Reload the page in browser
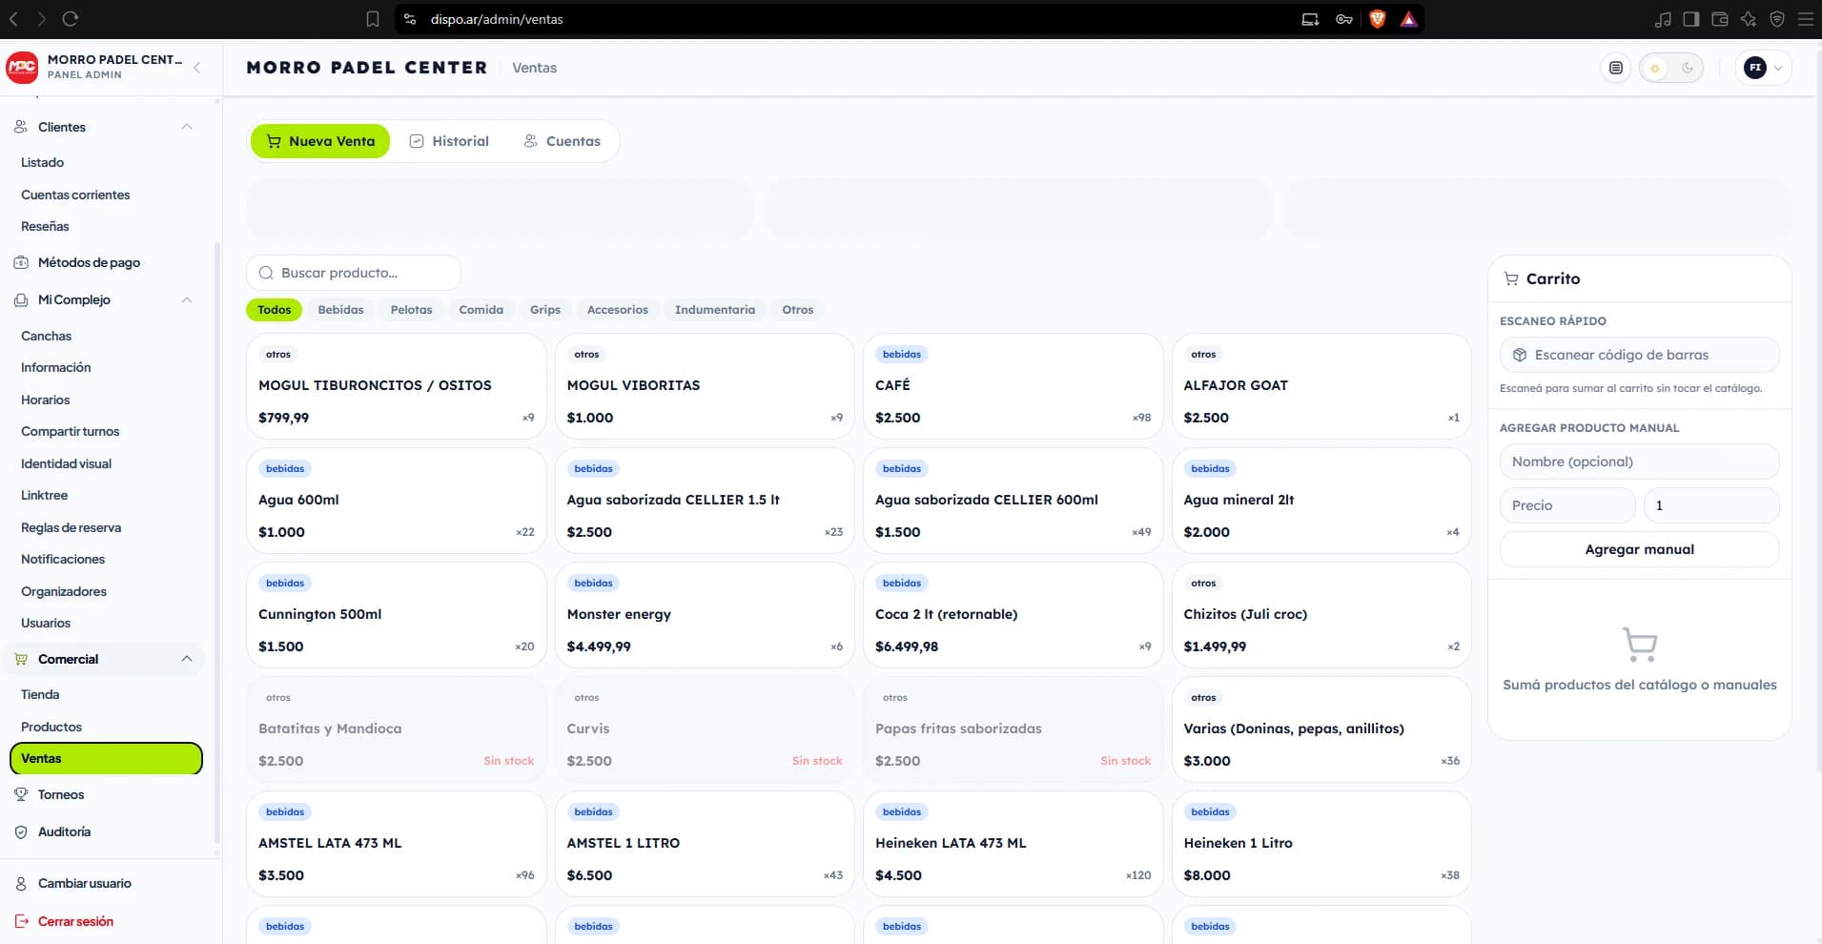Screen dimensions: 1822x944 click(x=71, y=19)
